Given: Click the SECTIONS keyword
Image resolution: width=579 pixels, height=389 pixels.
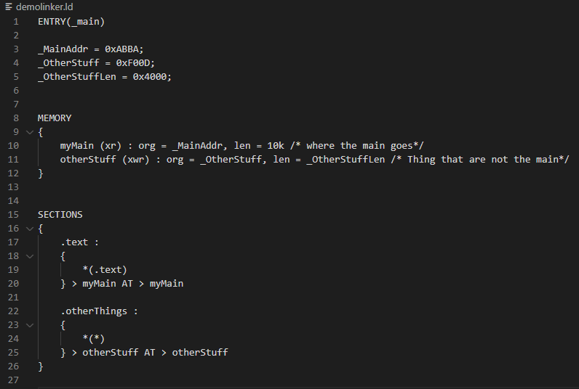Looking at the screenshot, I should click(x=60, y=215).
